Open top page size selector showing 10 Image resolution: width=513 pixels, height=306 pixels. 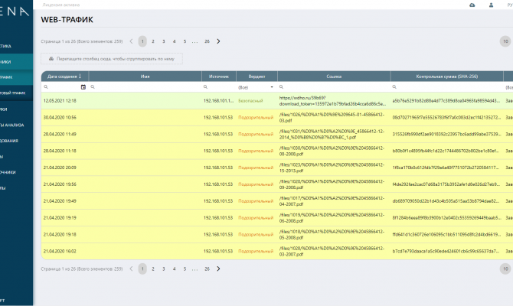point(504,41)
